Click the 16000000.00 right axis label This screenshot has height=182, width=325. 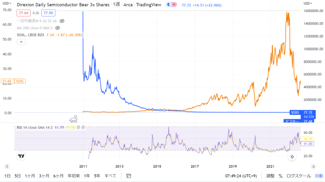click(x=313, y=11)
